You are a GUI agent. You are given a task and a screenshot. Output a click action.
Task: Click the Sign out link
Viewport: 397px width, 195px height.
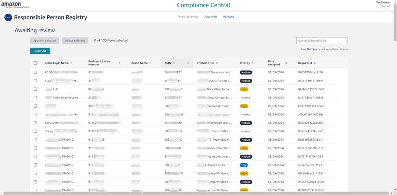coord(386,6)
